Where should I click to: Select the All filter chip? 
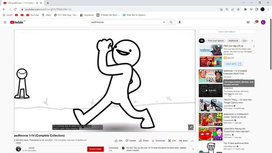[201, 41]
